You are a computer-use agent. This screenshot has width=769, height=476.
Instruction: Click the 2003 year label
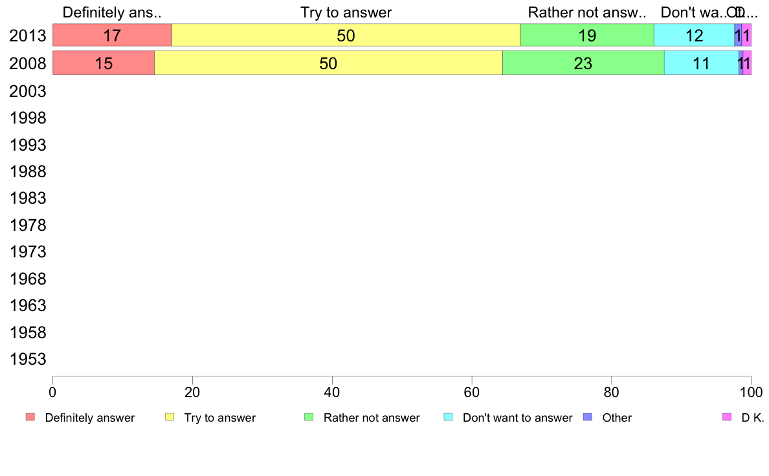(x=27, y=91)
